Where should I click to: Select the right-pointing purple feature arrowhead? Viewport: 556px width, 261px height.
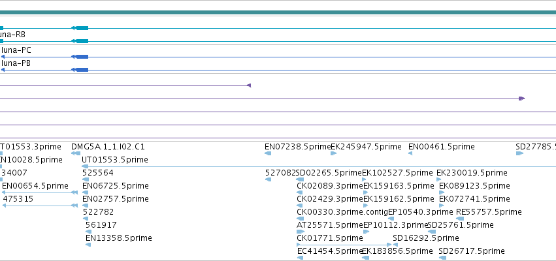click(521, 99)
